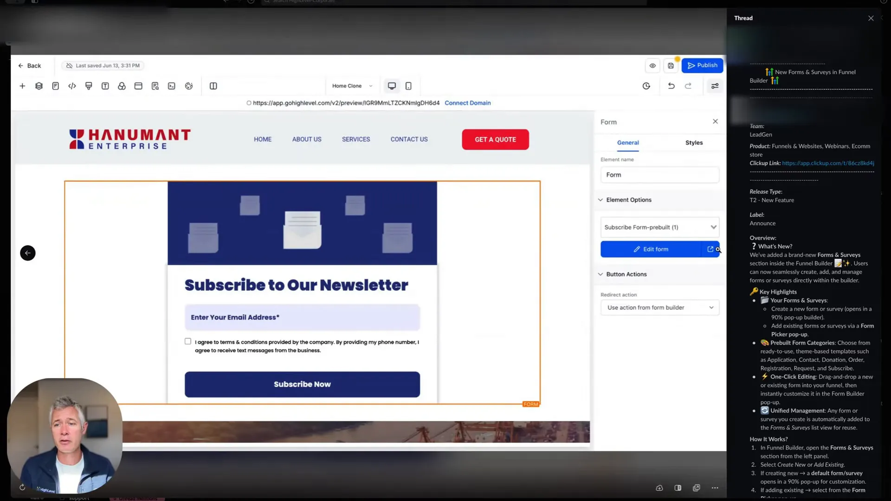The image size is (891, 501).
Task: Click the copy window icon bottom bar
Action: point(696,488)
